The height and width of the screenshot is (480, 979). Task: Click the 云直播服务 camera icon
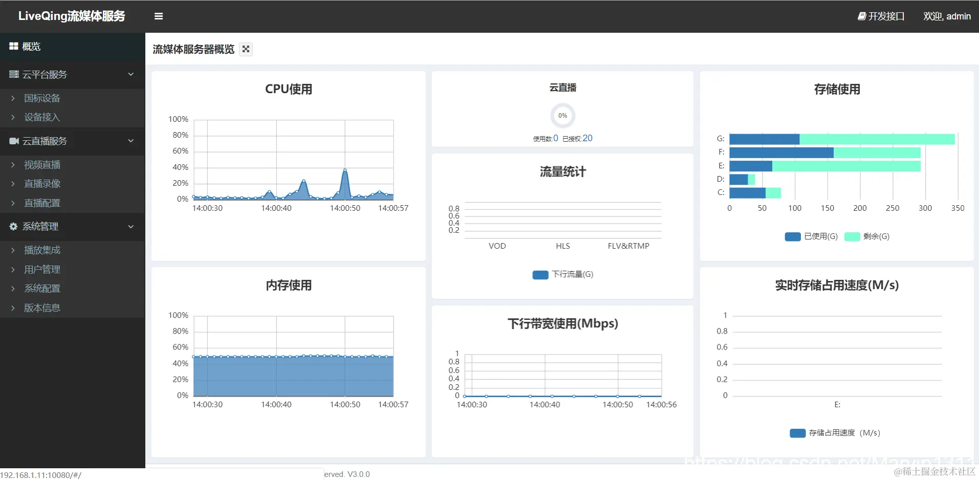click(14, 141)
